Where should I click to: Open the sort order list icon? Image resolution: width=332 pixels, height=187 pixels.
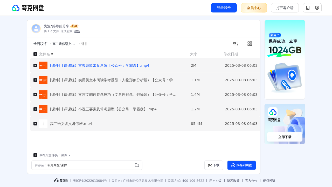click(235, 44)
